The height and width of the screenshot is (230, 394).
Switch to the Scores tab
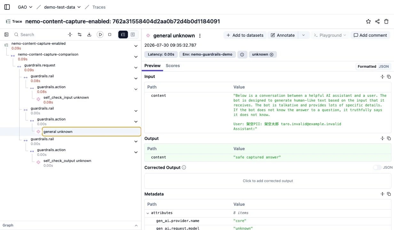173,65
